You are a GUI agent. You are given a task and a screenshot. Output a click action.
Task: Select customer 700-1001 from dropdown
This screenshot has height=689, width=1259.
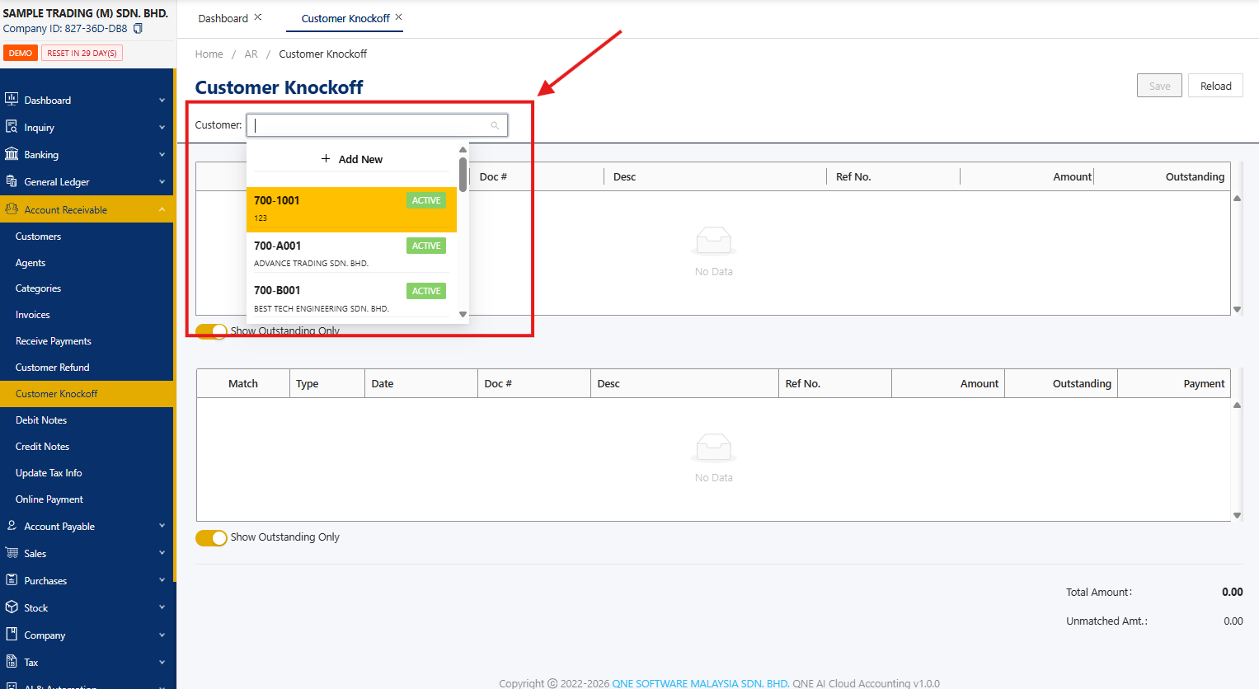click(351, 209)
